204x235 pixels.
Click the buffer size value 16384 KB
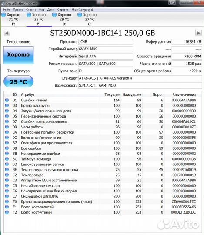pos(187,42)
